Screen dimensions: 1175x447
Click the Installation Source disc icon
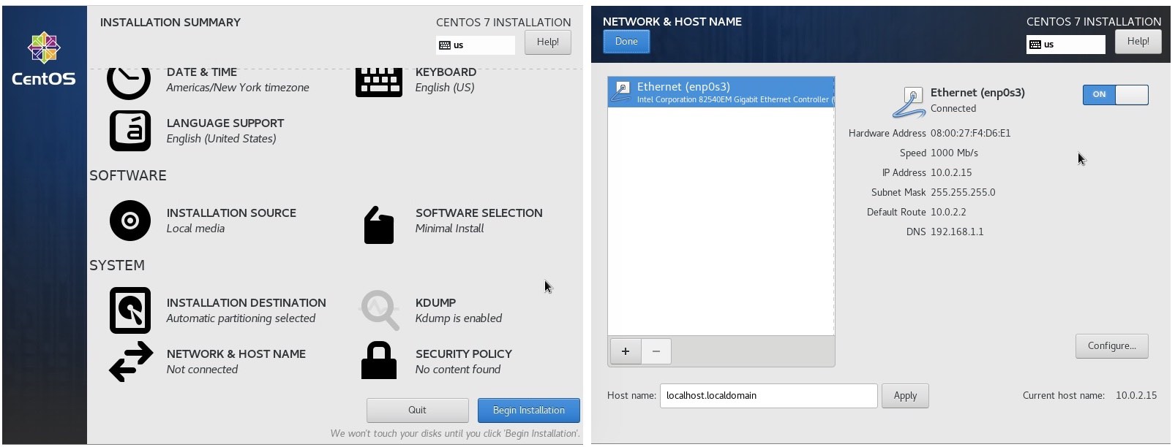pyautogui.click(x=130, y=221)
